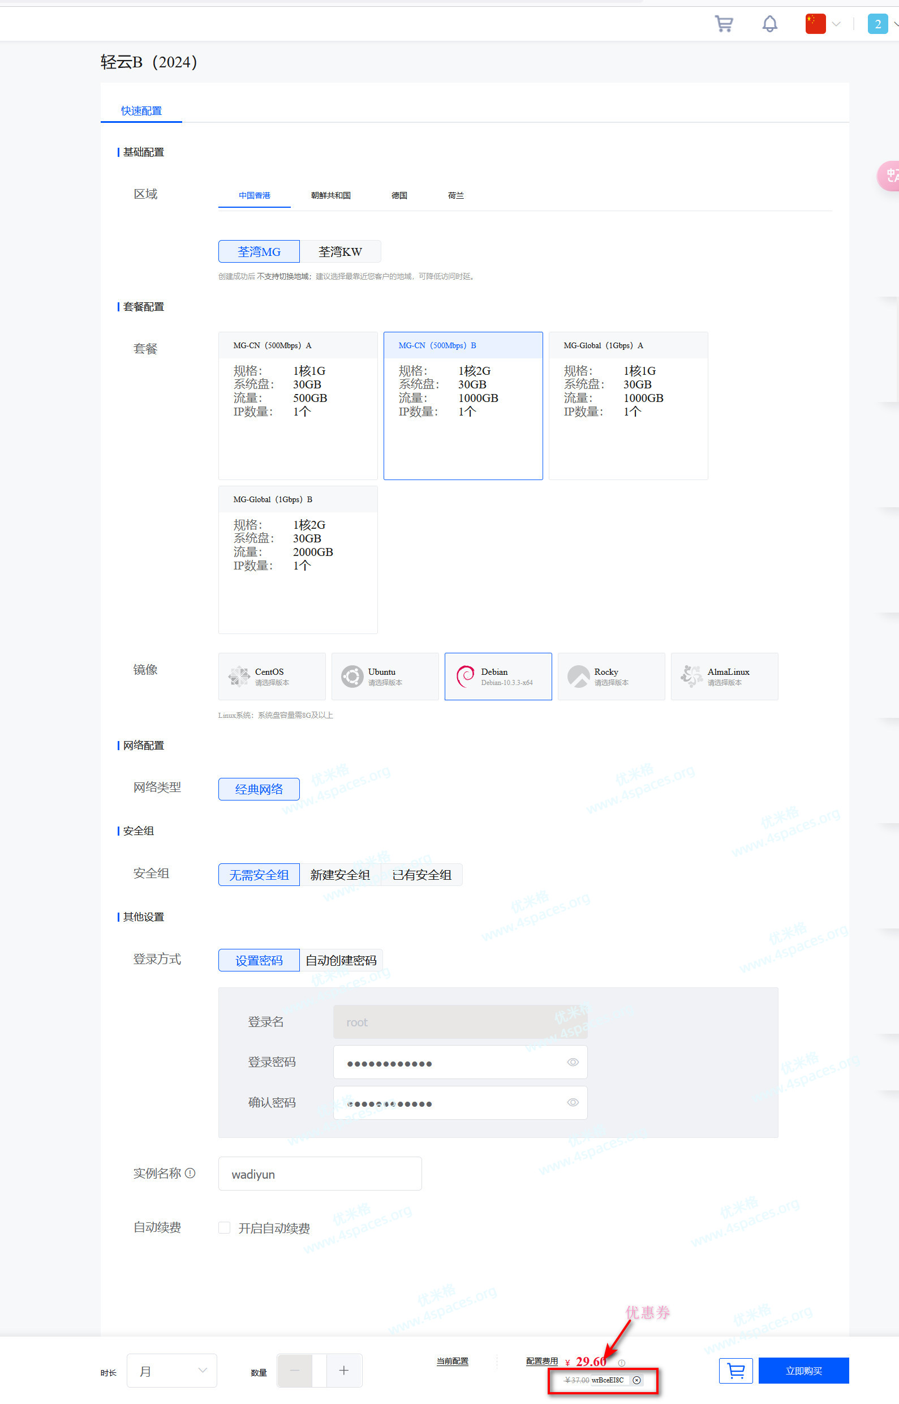Click the 立即购买 button
The height and width of the screenshot is (1404, 899).
click(803, 1370)
